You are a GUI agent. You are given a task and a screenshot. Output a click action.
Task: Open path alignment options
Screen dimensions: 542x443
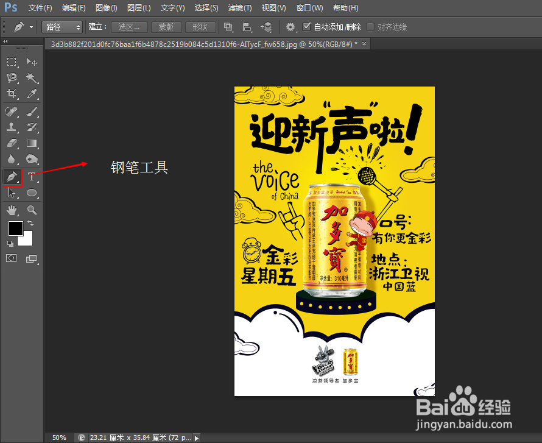point(247,27)
